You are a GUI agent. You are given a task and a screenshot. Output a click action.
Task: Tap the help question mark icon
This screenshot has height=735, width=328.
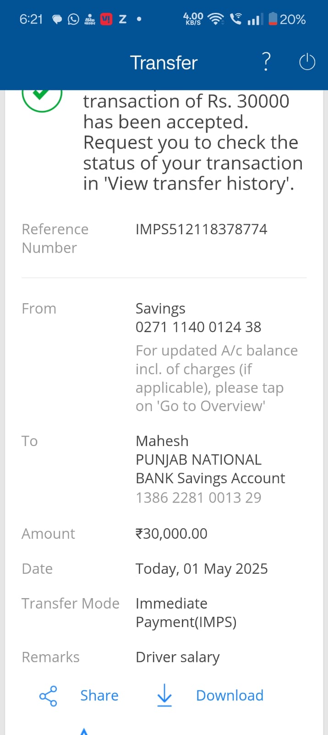pos(266,62)
